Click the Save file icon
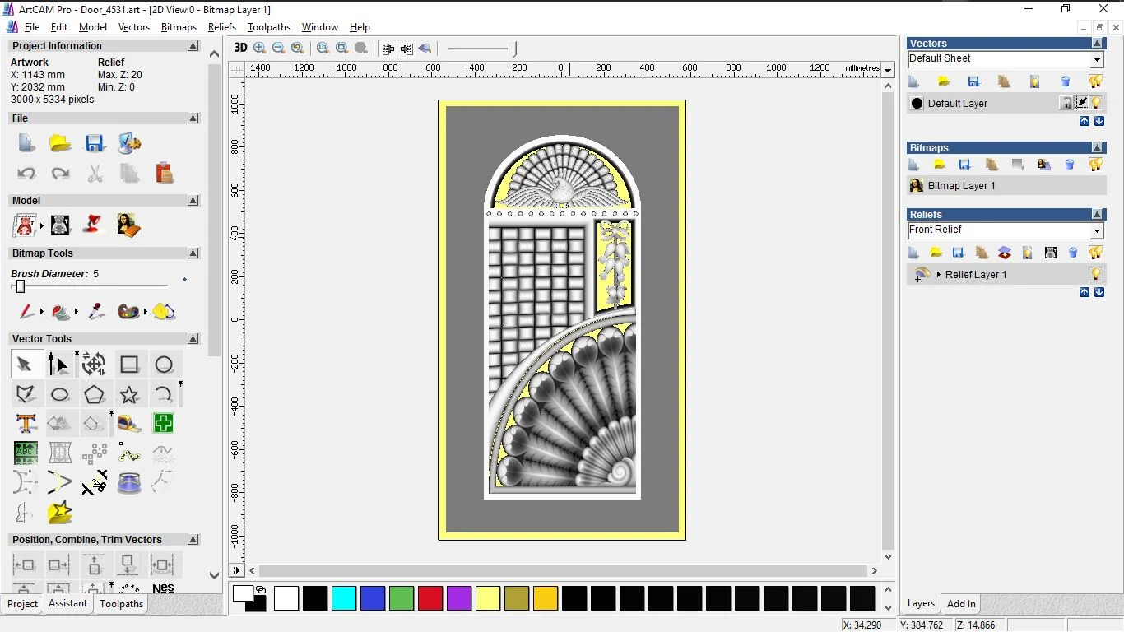Viewport: 1124px width, 632px height. click(x=95, y=143)
